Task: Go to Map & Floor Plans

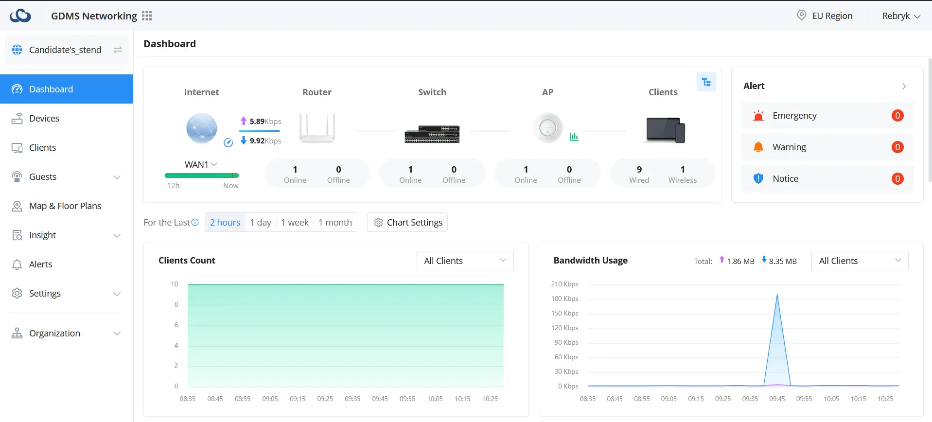Action: pyautogui.click(x=65, y=206)
